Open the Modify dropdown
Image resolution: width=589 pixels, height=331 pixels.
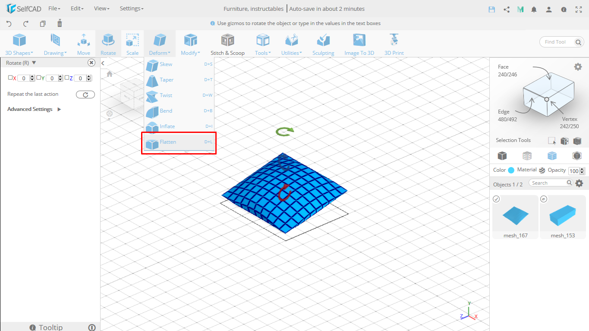click(190, 44)
